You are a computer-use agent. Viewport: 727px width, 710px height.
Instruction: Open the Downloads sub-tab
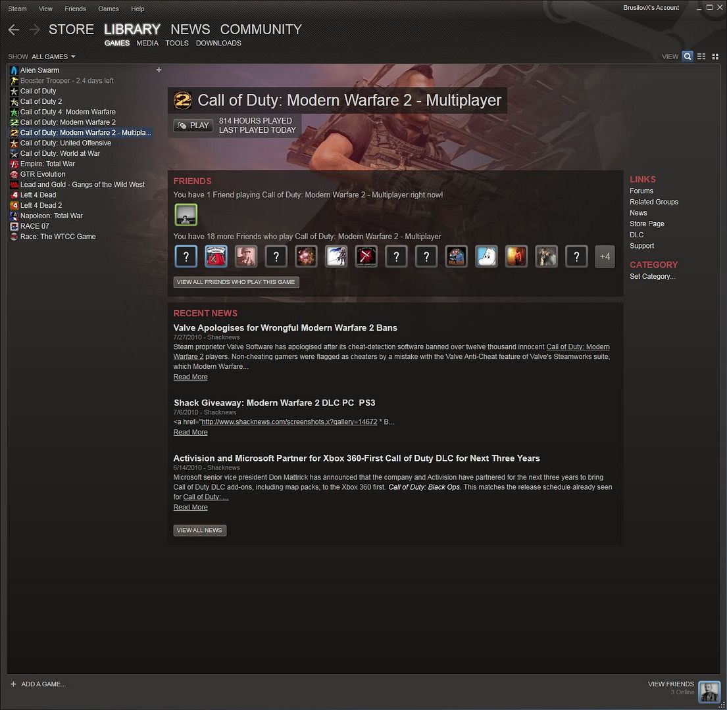pos(218,43)
